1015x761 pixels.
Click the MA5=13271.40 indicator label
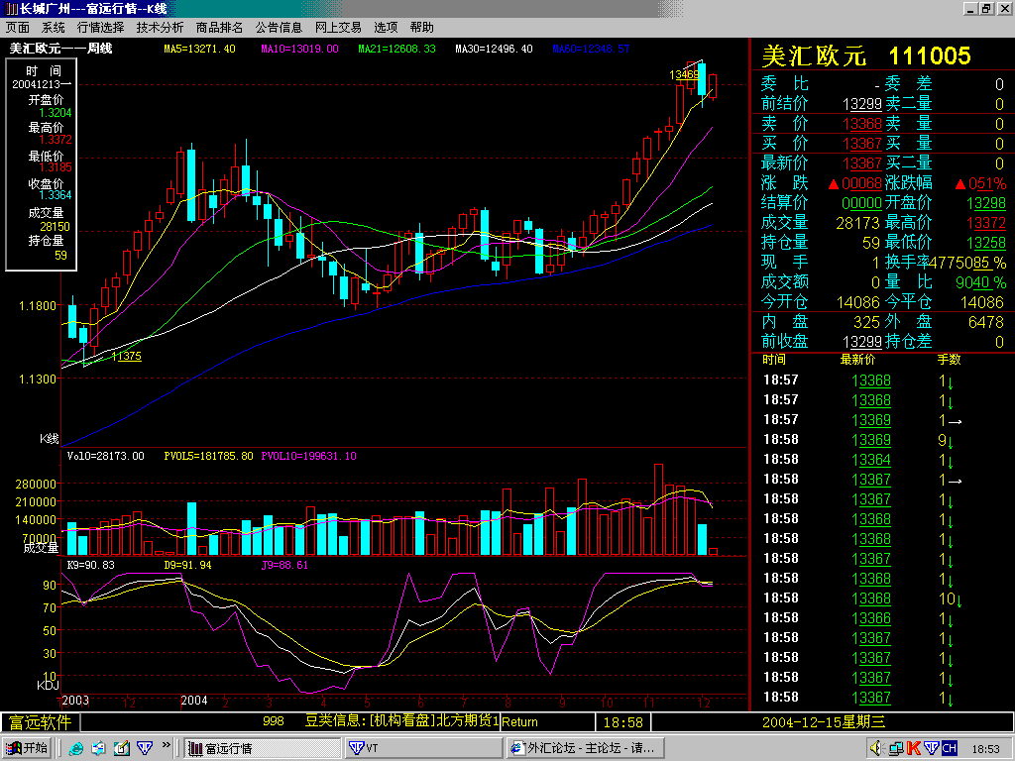pyautogui.click(x=199, y=49)
